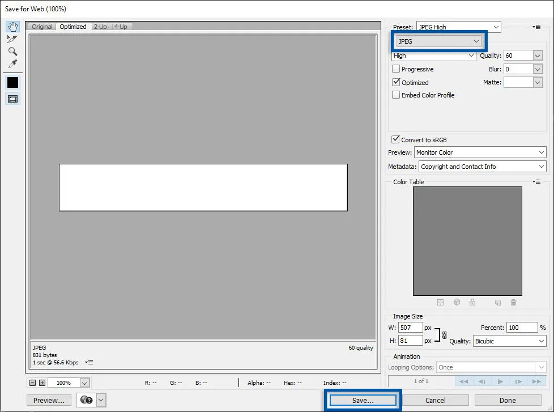Image resolution: width=554 pixels, height=412 pixels.
Task: Select the Eyedropper tool
Action: tap(12, 63)
